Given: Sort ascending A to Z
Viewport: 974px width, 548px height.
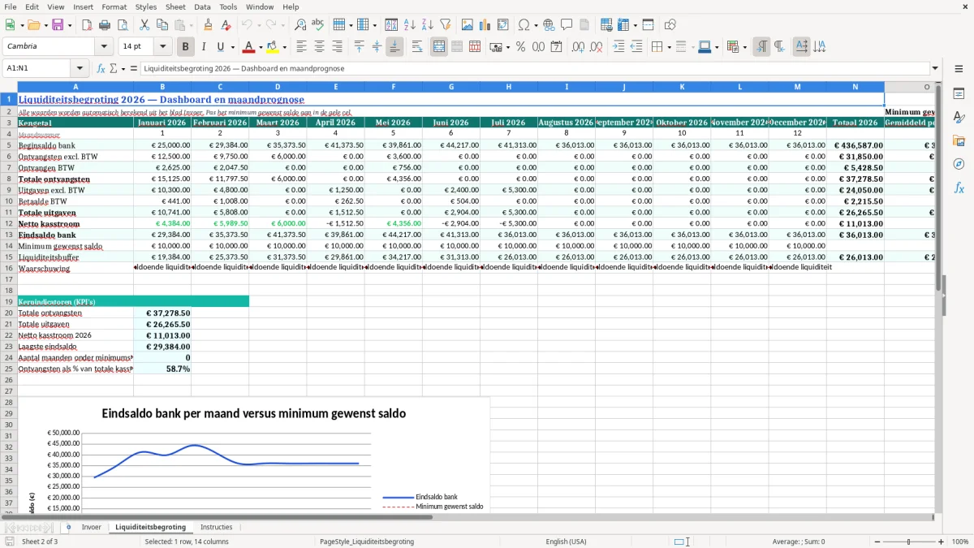Looking at the screenshot, I should coord(409,25).
